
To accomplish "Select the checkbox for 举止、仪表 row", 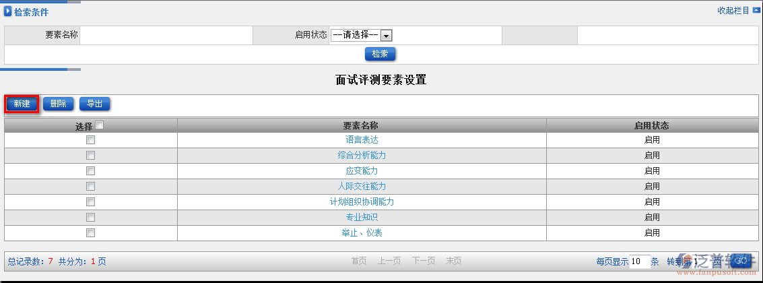I will (x=90, y=233).
